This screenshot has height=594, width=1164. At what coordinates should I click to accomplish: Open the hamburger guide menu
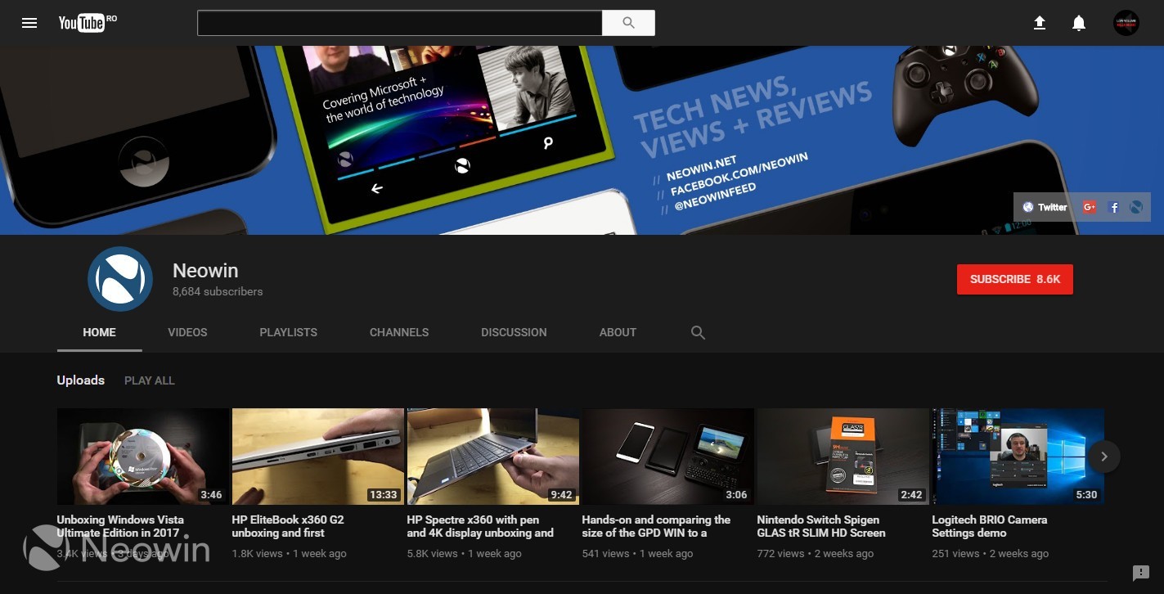[29, 23]
